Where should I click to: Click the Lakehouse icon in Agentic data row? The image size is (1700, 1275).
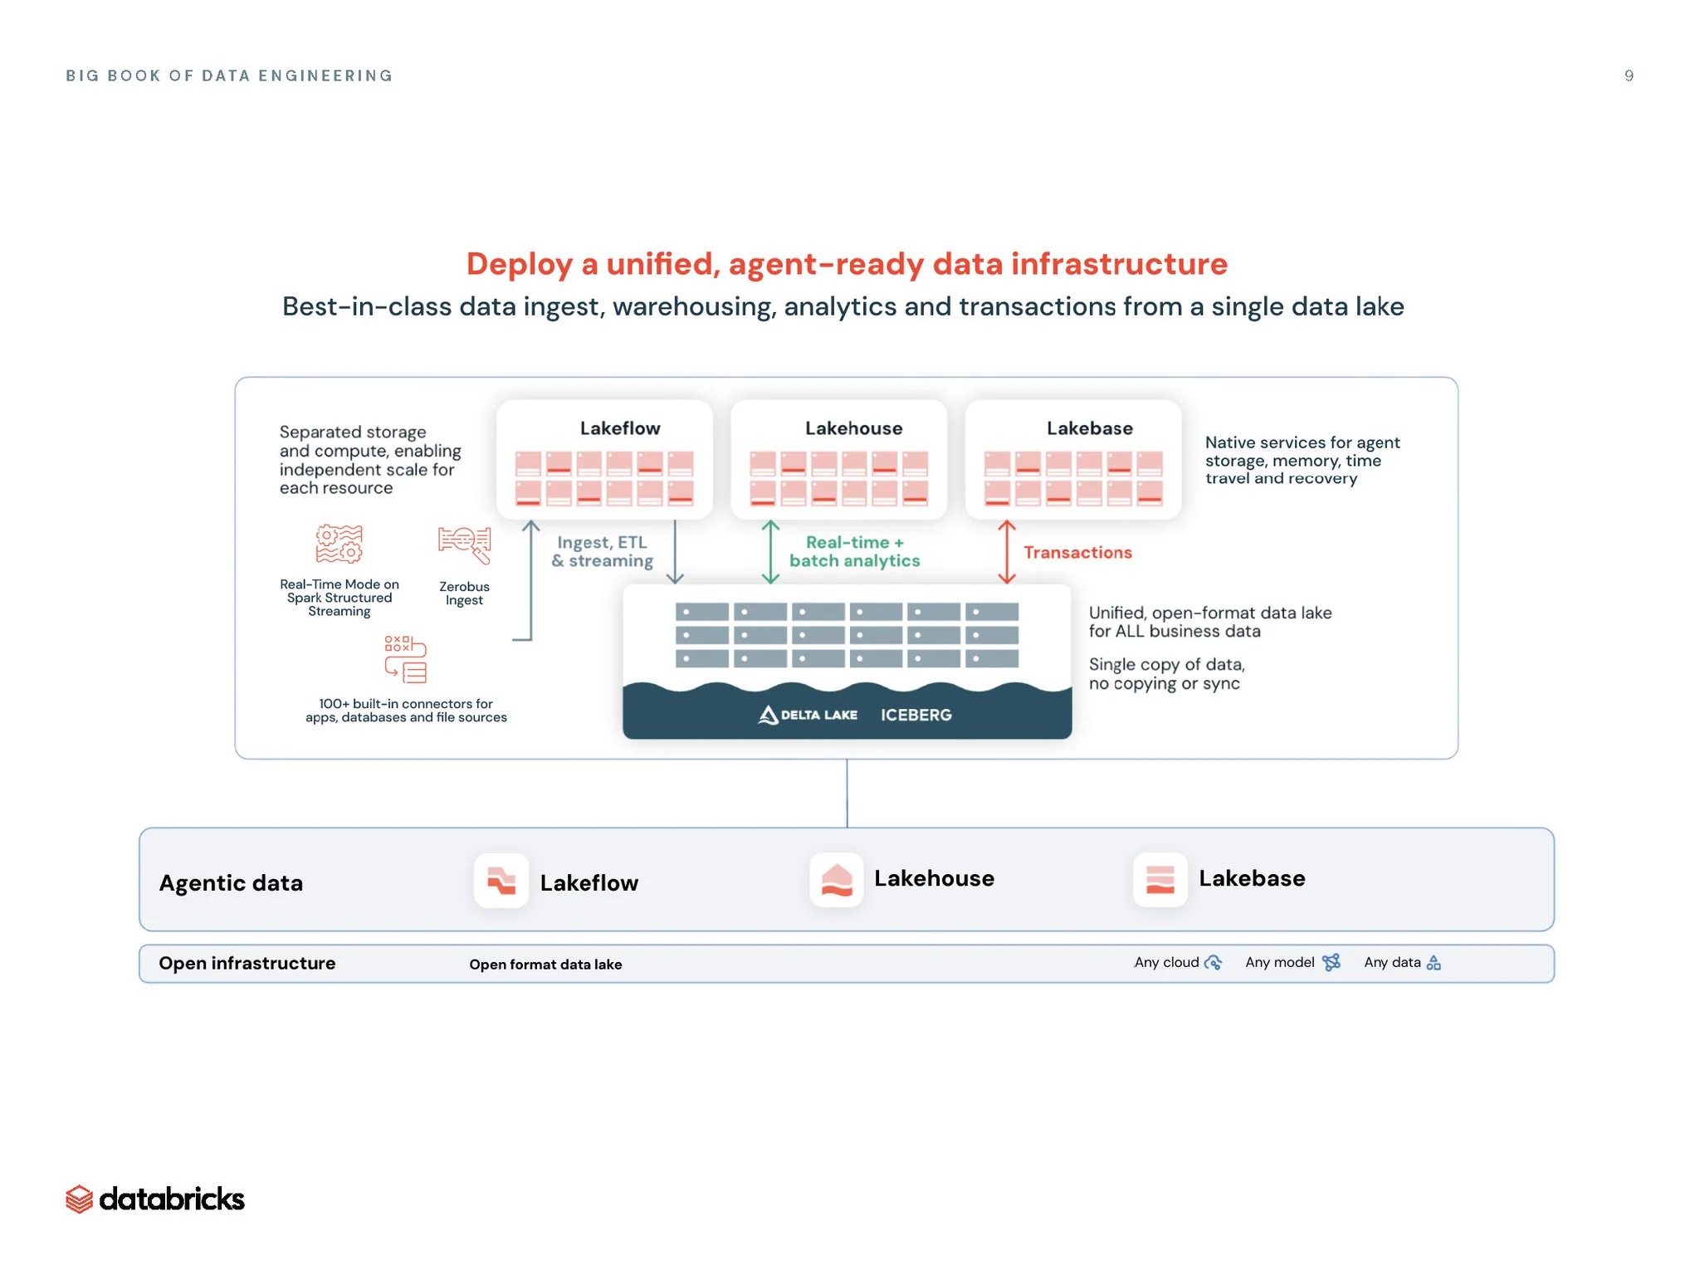coord(836,879)
